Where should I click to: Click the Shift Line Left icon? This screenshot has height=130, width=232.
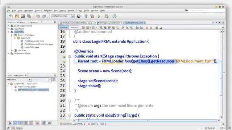point(137,27)
